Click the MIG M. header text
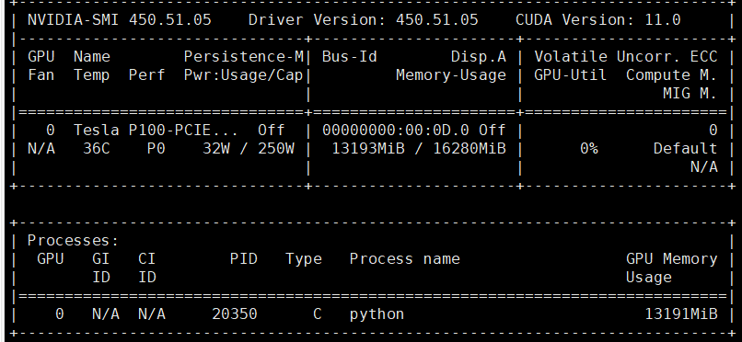This screenshot has height=342, width=742. pos(690,94)
